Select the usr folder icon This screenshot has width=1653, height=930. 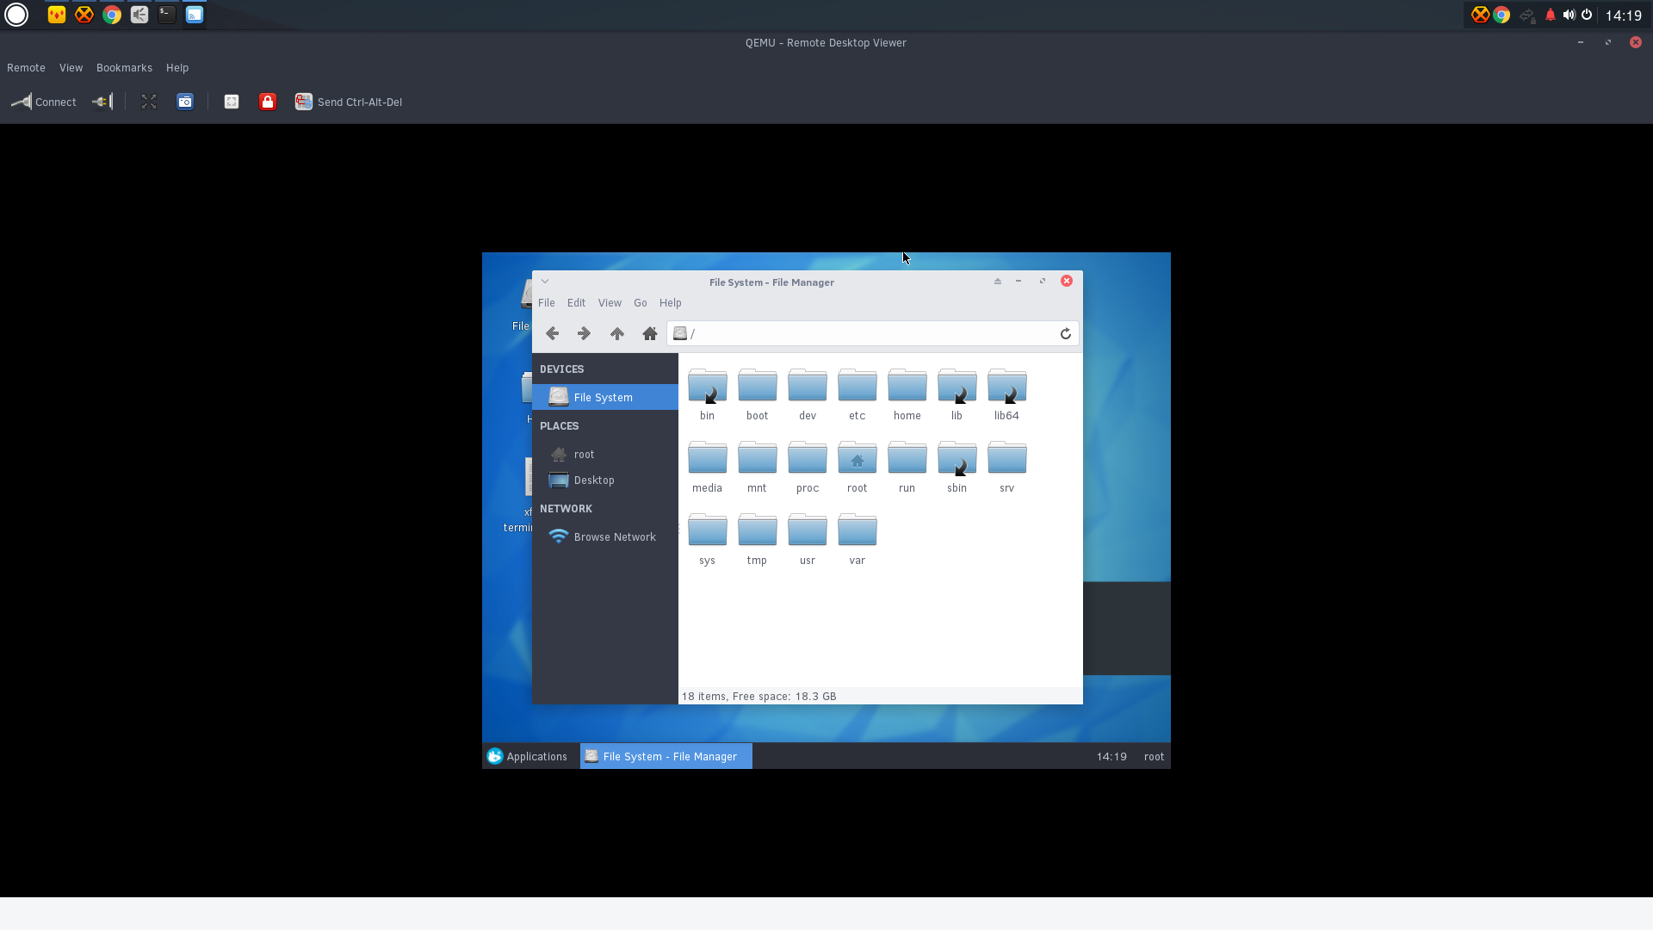pos(808,530)
